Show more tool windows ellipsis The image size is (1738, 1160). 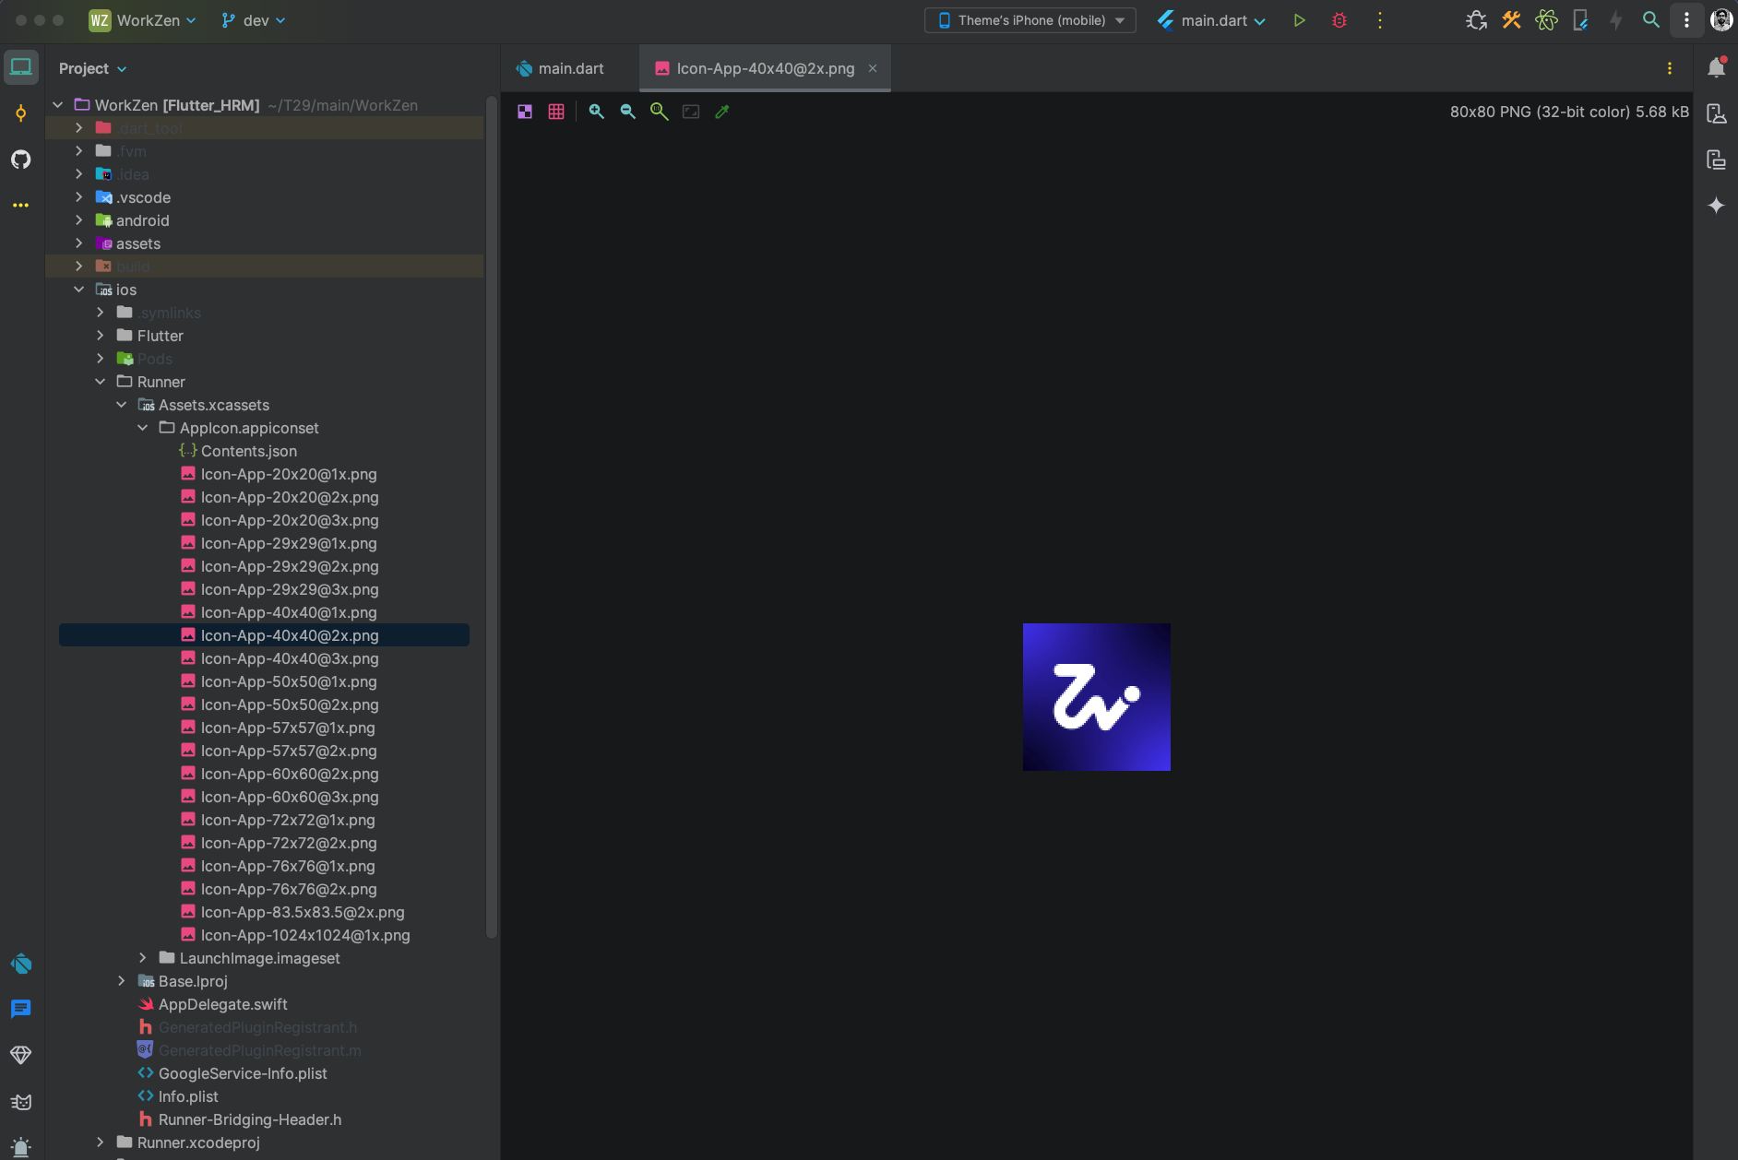click(x=21, y=205)
